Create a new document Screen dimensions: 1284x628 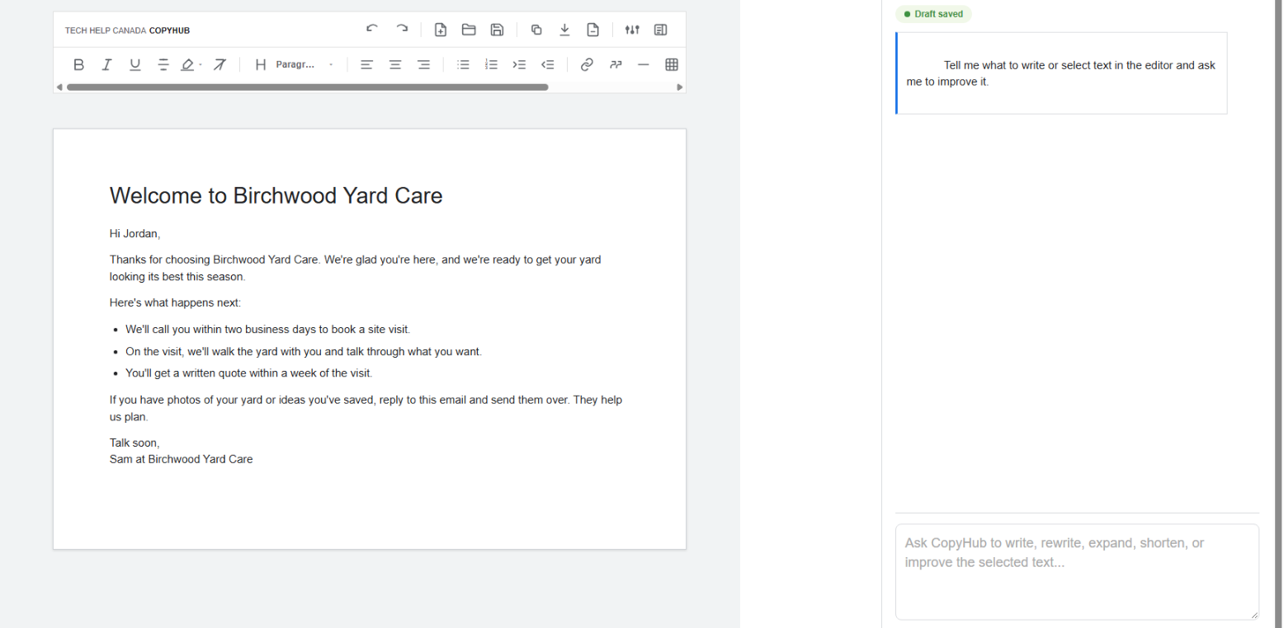(x=441, y=30)
